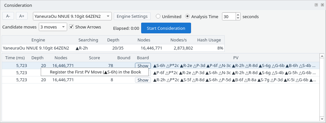Click the scrollbar down arrow in PV list

click(322, 119)
